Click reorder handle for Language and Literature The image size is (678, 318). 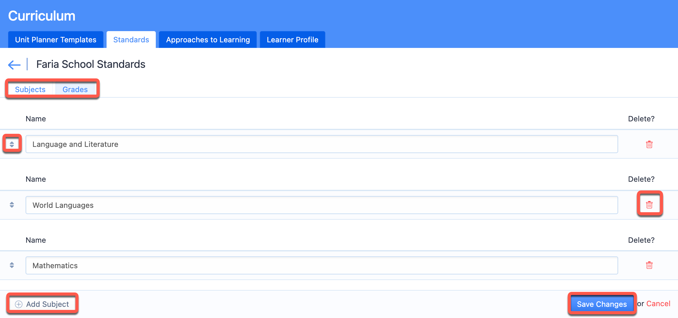(x=12, y=144)
